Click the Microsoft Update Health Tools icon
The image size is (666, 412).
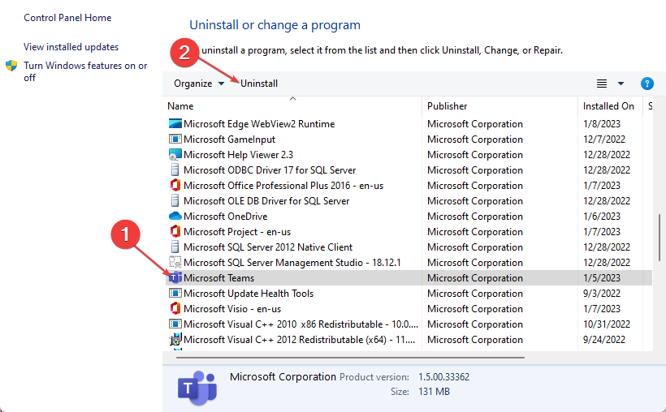click(175, 294)
